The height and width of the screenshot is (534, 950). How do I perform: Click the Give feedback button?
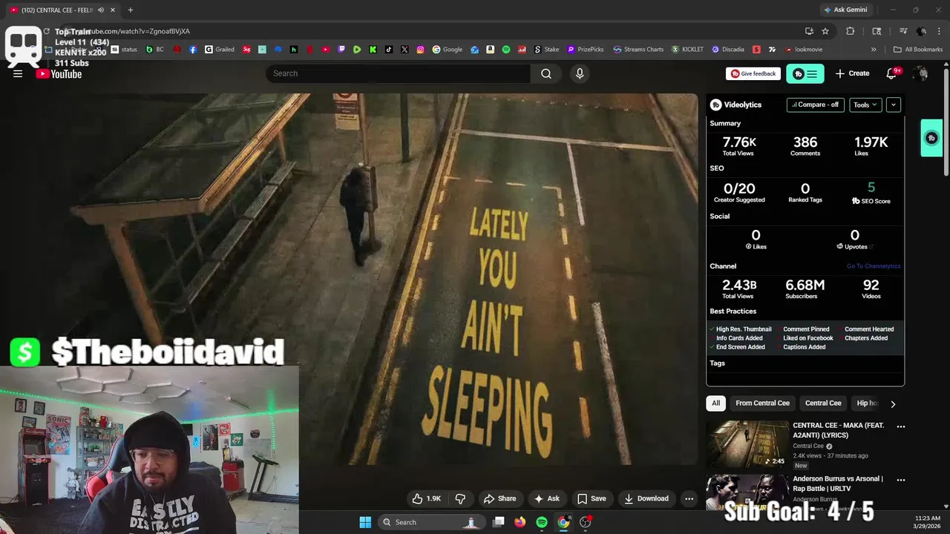[753, 73]
